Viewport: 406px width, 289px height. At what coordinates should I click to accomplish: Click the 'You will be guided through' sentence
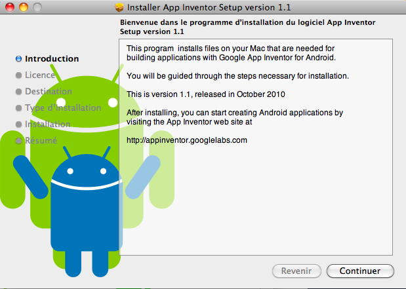click(x=237, y=76)
